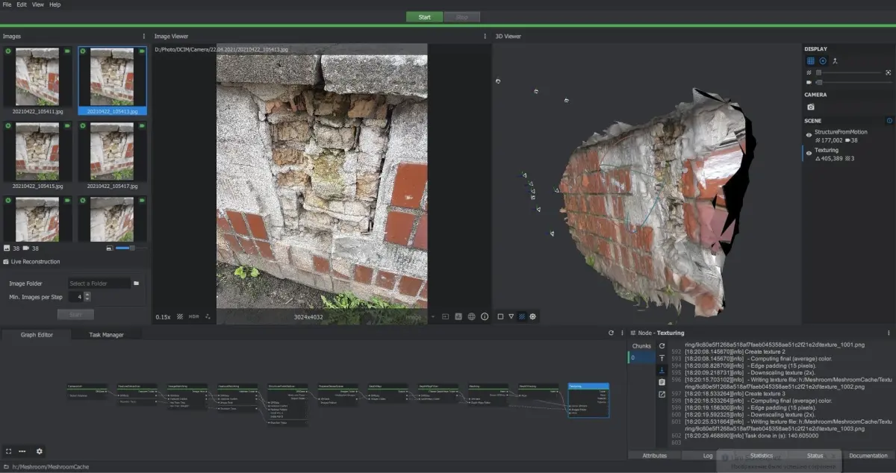Click the folder browse icon next to Image Folder
The height and width of the screenshot is (473, 896).
pyautogui.click(x=137, y=284)
